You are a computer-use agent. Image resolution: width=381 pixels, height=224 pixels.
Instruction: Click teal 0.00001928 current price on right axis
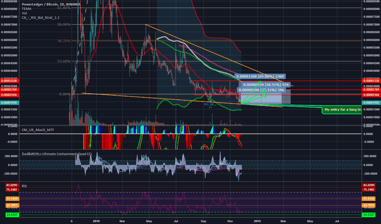tap(371, 103)
